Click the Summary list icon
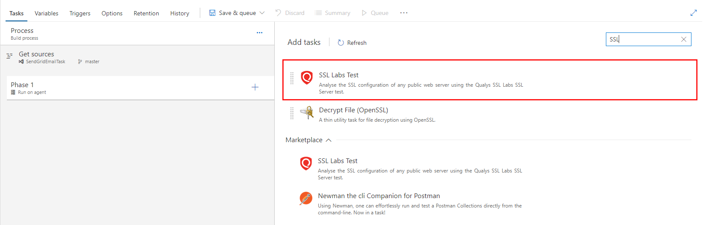The image size is (709, 225). click(x=318, y=13)
